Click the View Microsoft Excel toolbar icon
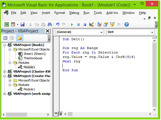This screenshot has width=161, height=120. point(7,24)
